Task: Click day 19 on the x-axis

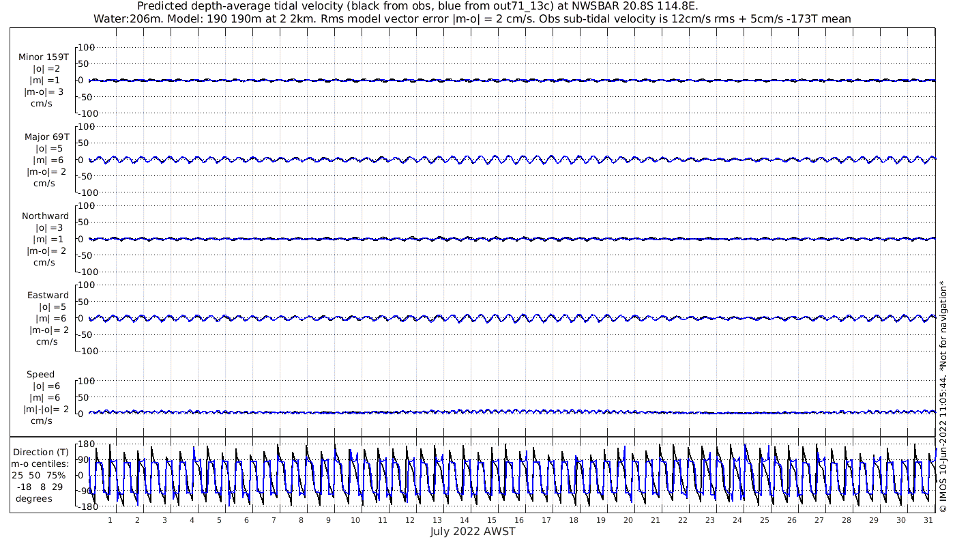Action: (601, 520)
